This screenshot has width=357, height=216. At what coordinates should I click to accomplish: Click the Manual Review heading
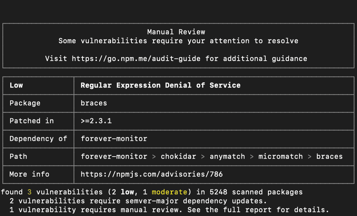click(x=176, y=32)
